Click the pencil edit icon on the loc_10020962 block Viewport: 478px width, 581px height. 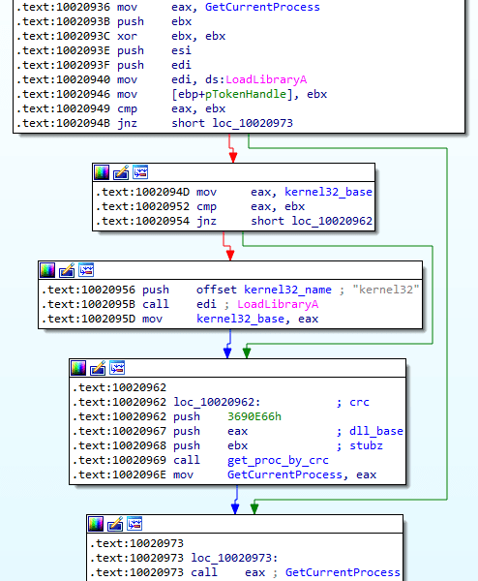click(98, 368)
